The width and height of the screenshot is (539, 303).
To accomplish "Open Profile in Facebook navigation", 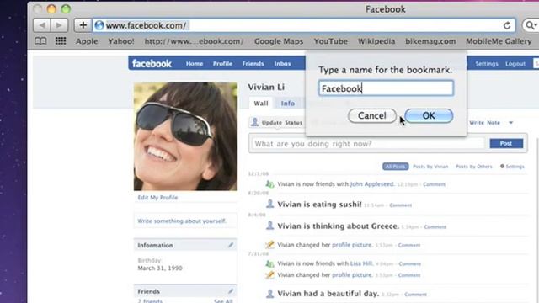I will (x=222, y=64).
